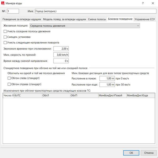Go to the Управление ССУ tab
The image size is (158, 158).
pyautogui.click(x=145, y=19)
